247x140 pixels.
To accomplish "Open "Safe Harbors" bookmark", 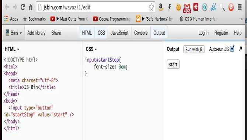I will 154,19.
